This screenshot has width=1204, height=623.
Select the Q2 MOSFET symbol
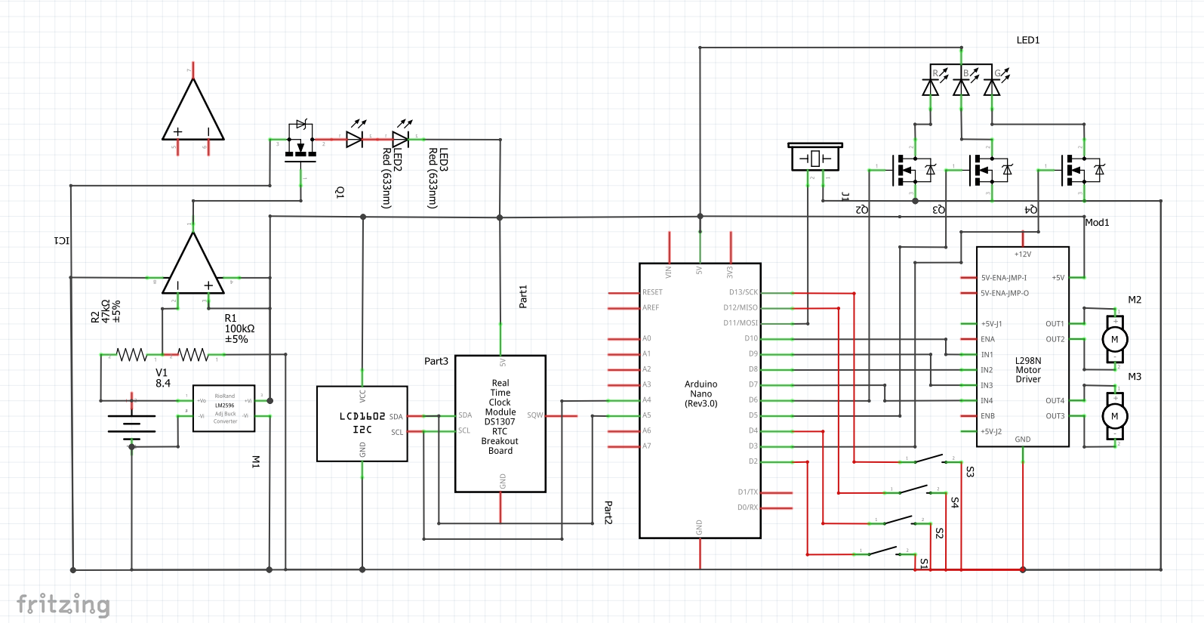point(915,170)
